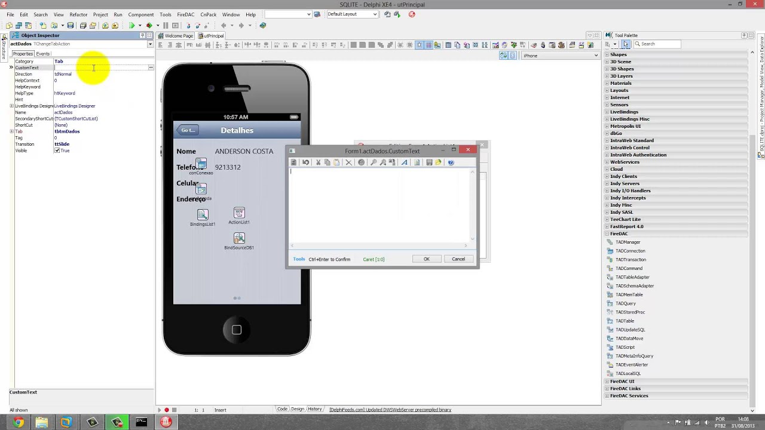Open the CnPack menu

(209, 14)
